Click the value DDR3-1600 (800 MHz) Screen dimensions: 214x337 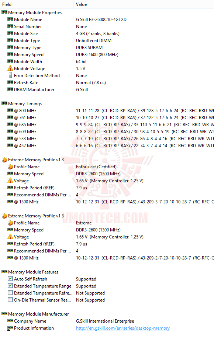pos(97,55)
